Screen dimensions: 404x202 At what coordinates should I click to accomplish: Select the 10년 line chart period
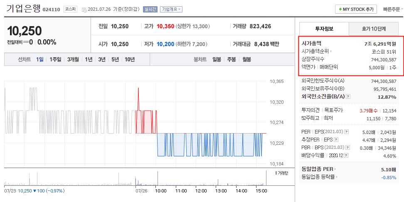(x=130, y=59)
